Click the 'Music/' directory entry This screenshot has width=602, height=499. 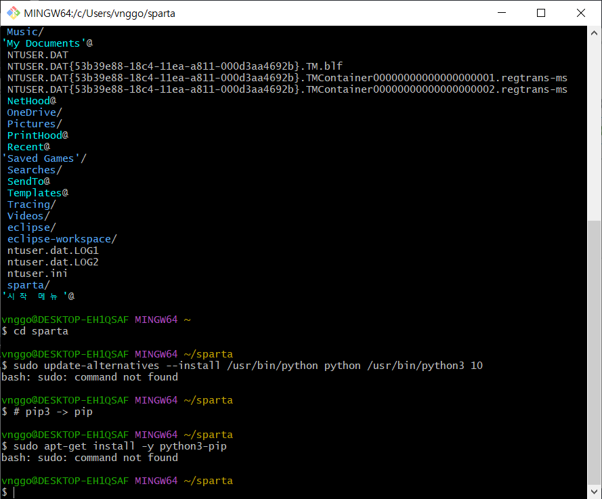[x=25, y=32]
